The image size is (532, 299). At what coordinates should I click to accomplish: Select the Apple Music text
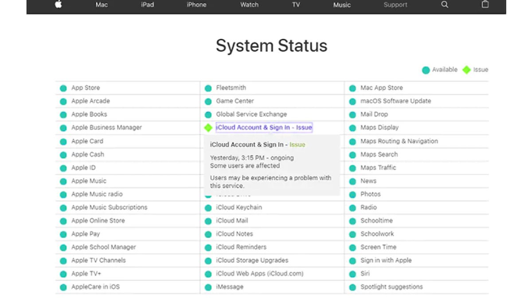coord(89,181)
